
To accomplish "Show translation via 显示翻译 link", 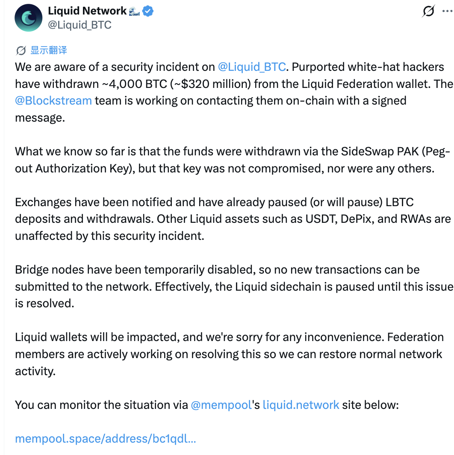I will [x=49, y=50].
